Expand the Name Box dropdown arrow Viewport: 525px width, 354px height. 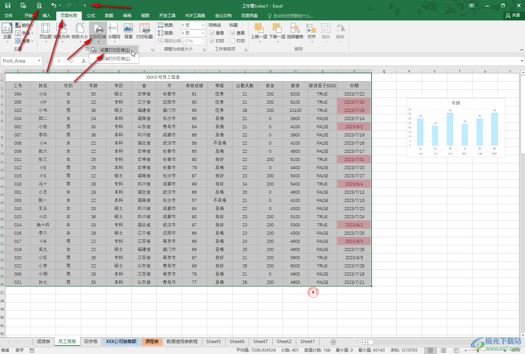click(40, 61)
